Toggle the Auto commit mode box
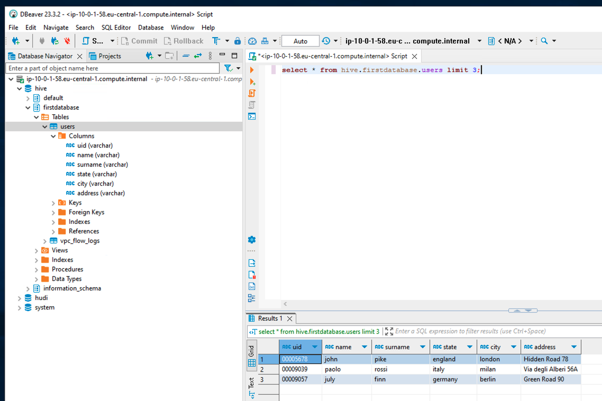Image resolution: width=602 pixels, height=401 pixels. point(300,41)
